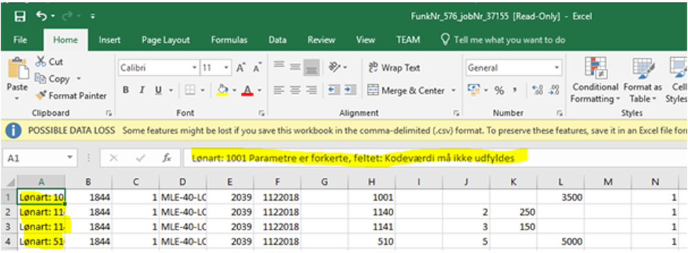
Task: Click the Decrease Decimal icon
Action: point(554,90)
